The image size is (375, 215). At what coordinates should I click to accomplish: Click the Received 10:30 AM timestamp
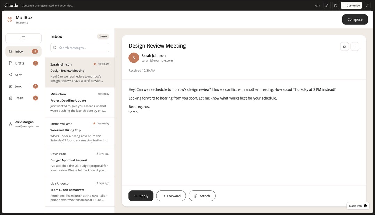[142, 71]
